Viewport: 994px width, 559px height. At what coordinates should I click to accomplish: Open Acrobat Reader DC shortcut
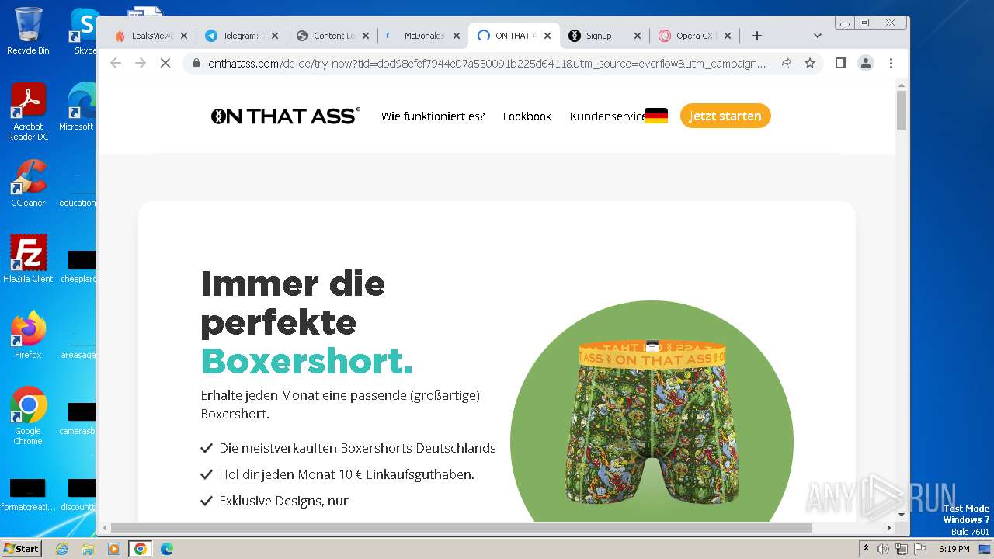pos(28,112)
